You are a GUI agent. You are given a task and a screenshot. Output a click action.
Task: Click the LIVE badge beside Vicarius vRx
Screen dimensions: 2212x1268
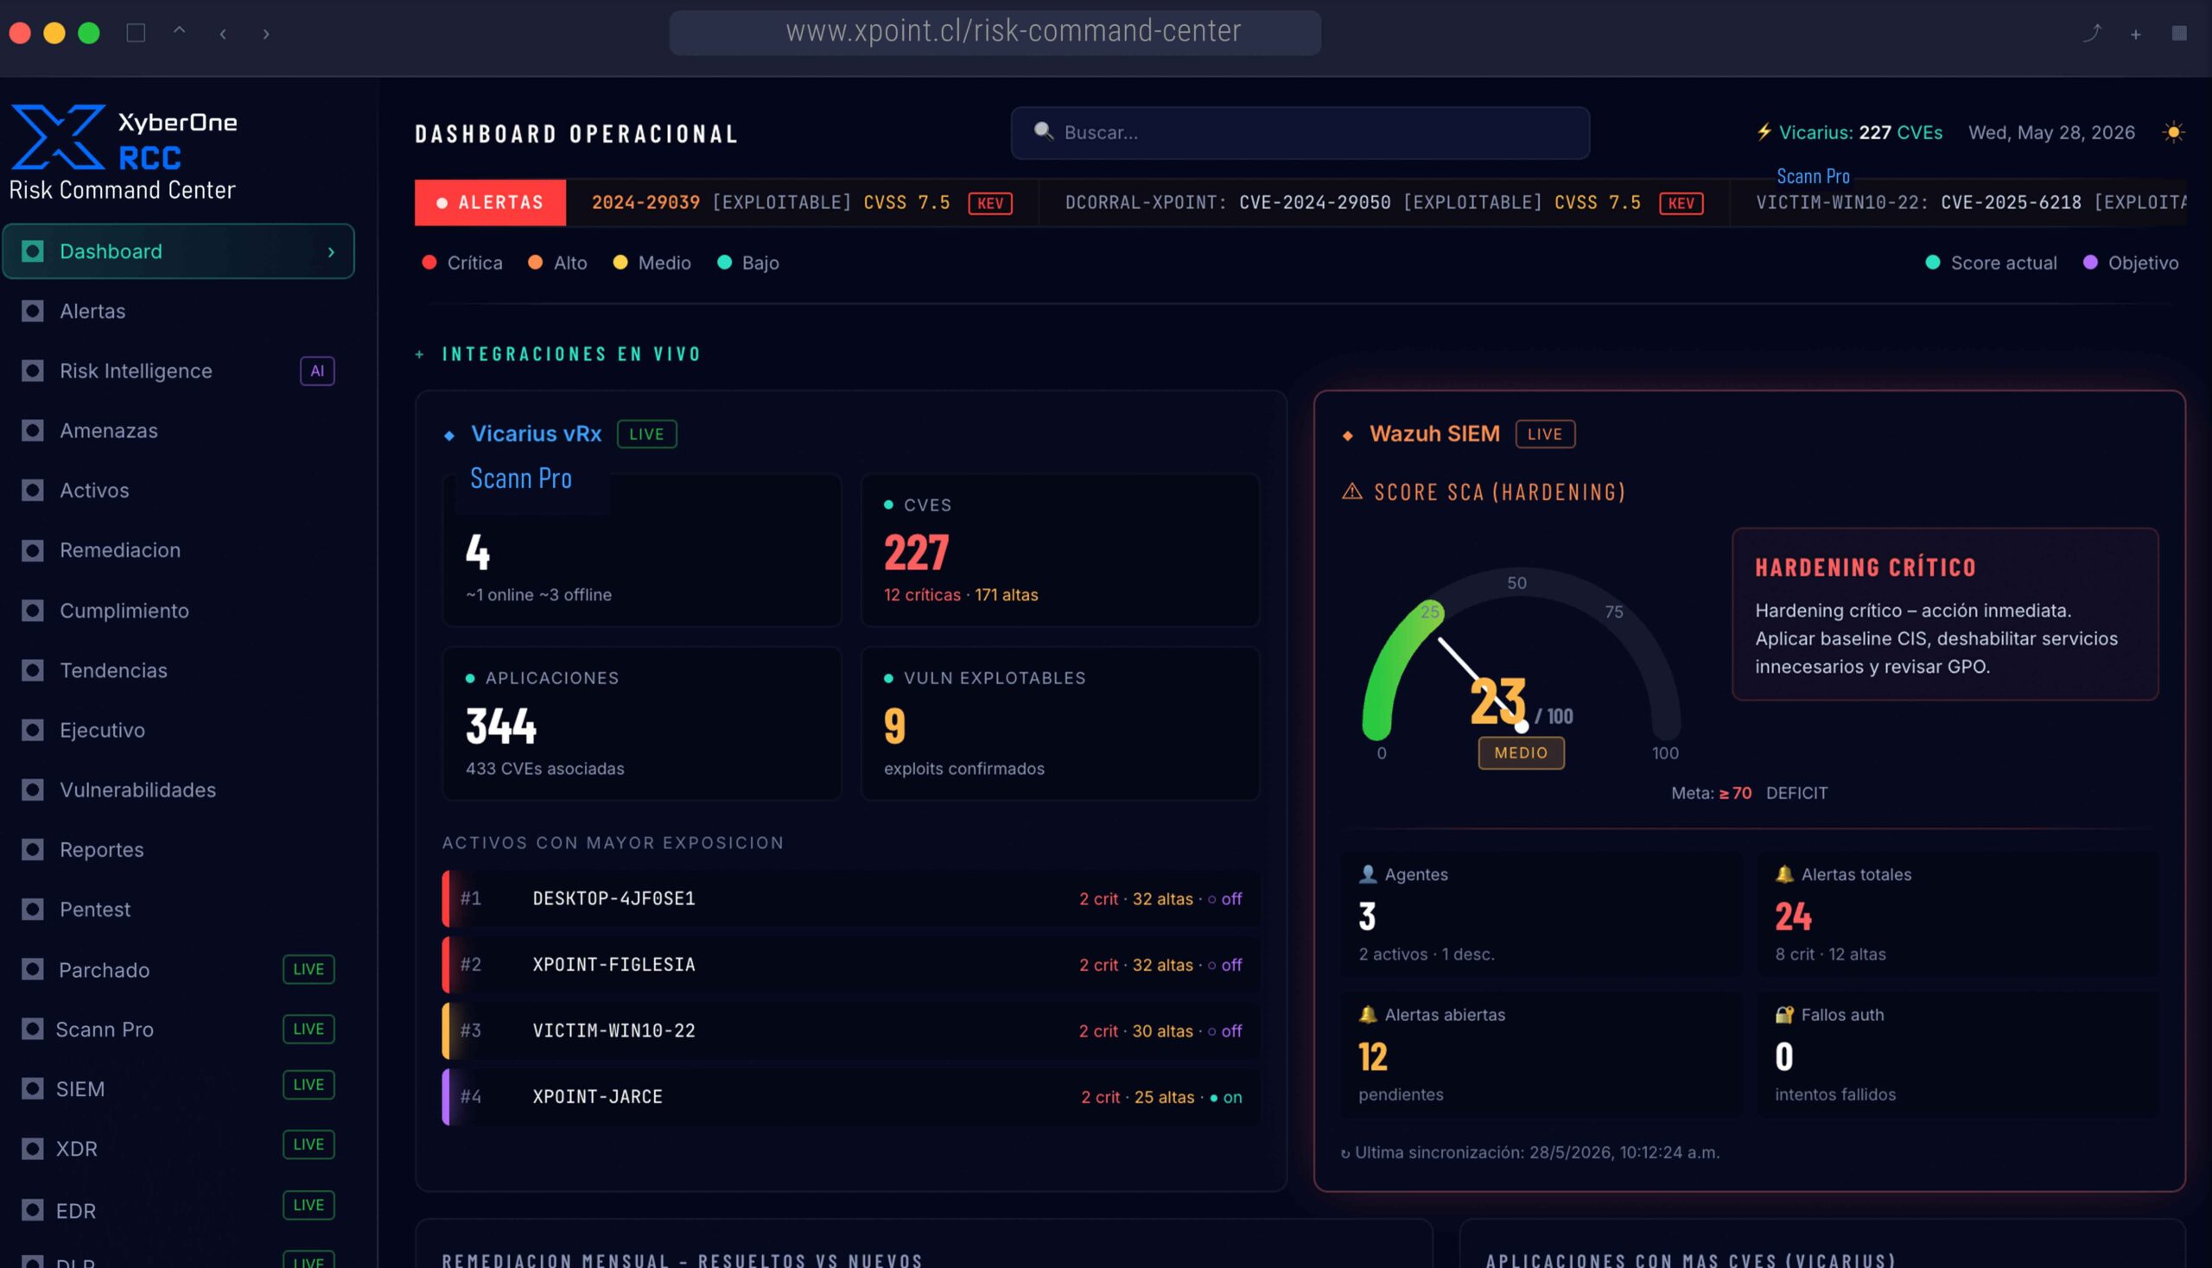point(646,434)
